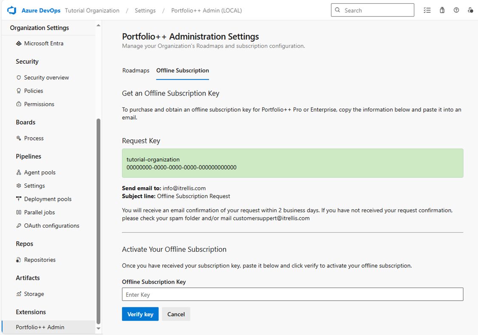Select the Agent pools icon
The height and width of the screenshot is (335, 478).
(19, 172)
